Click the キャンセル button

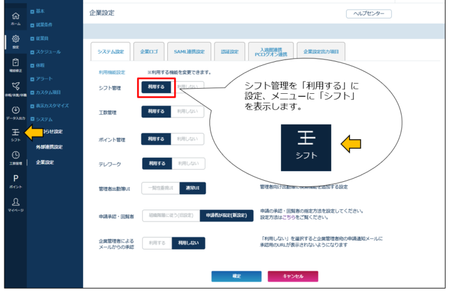pyautogui.click(x=293, y=276)
